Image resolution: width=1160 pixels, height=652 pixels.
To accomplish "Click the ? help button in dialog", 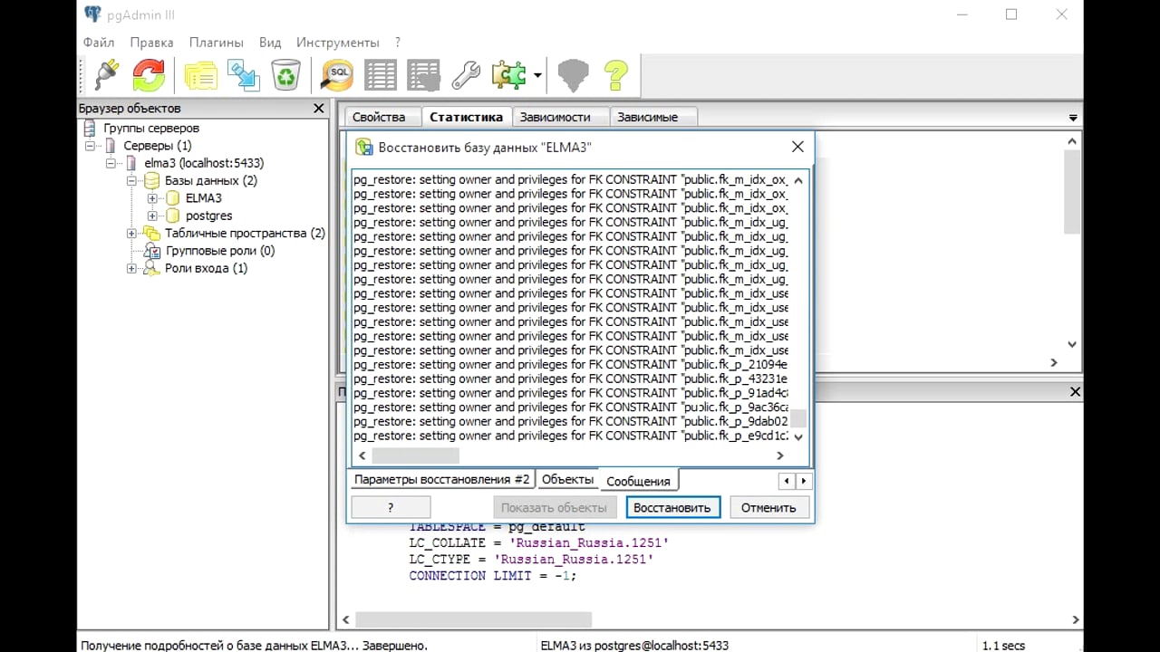I will pos(391,507).
